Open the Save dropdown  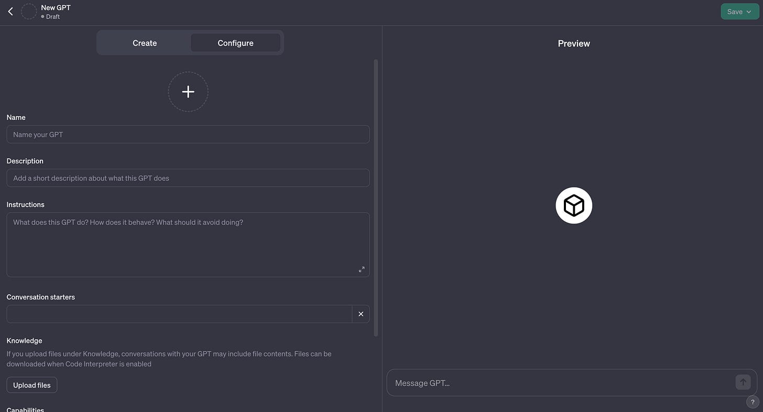coord(740,12)
